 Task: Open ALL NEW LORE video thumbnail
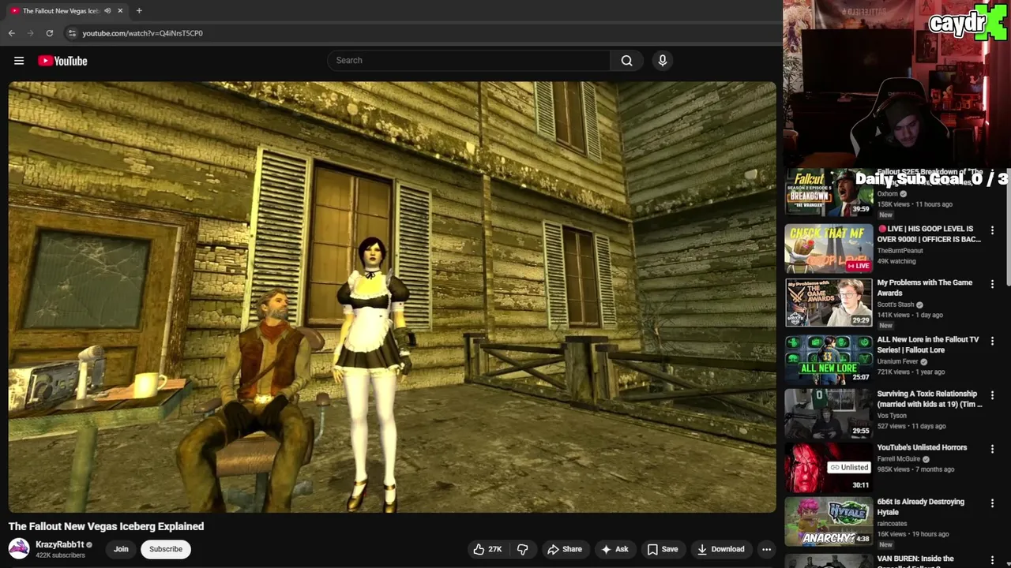[829, 360]
